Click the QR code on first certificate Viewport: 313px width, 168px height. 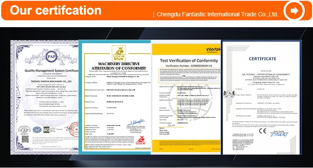[x=25, y=139]
